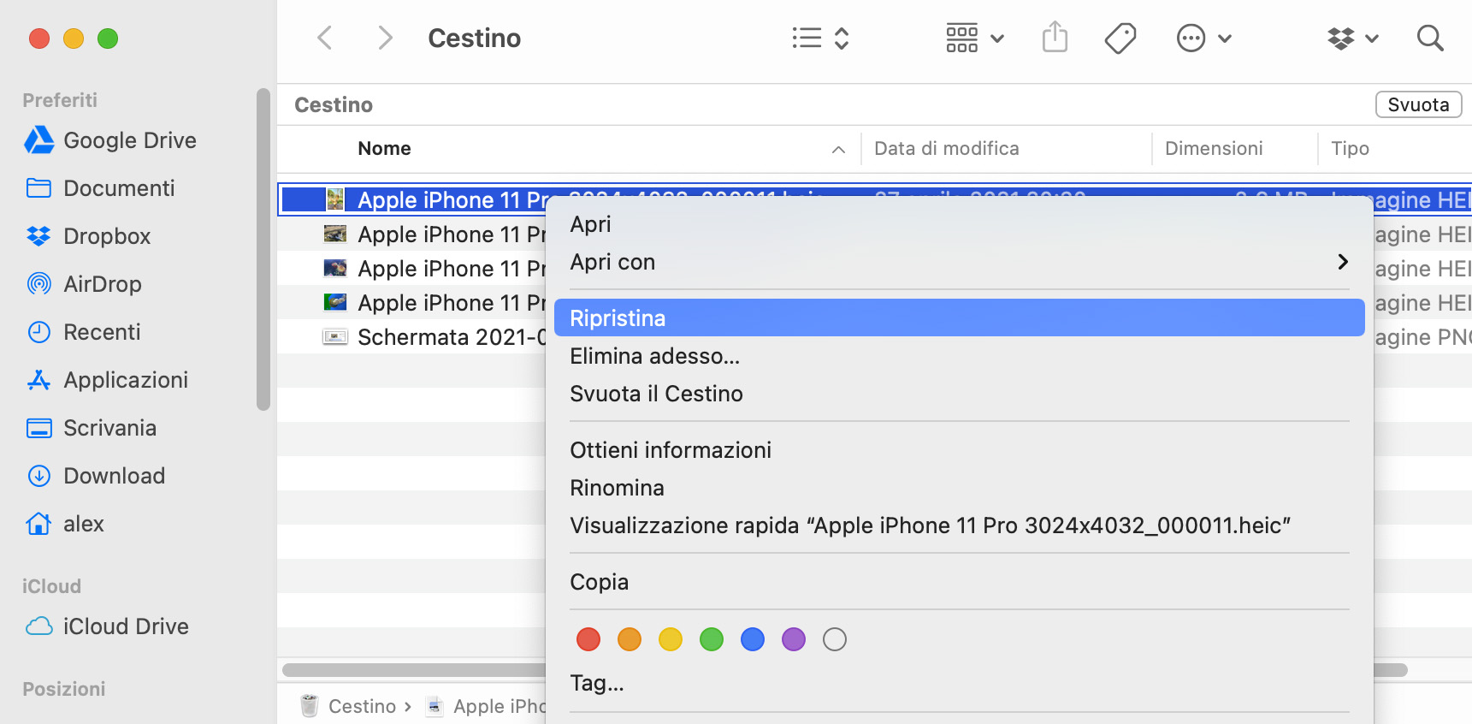Image resolution: width=1472 pixels, height=724 pixels.
Task: Select second Apple iPhone 11 Pro file thumbnail
Action: [335, 234]
